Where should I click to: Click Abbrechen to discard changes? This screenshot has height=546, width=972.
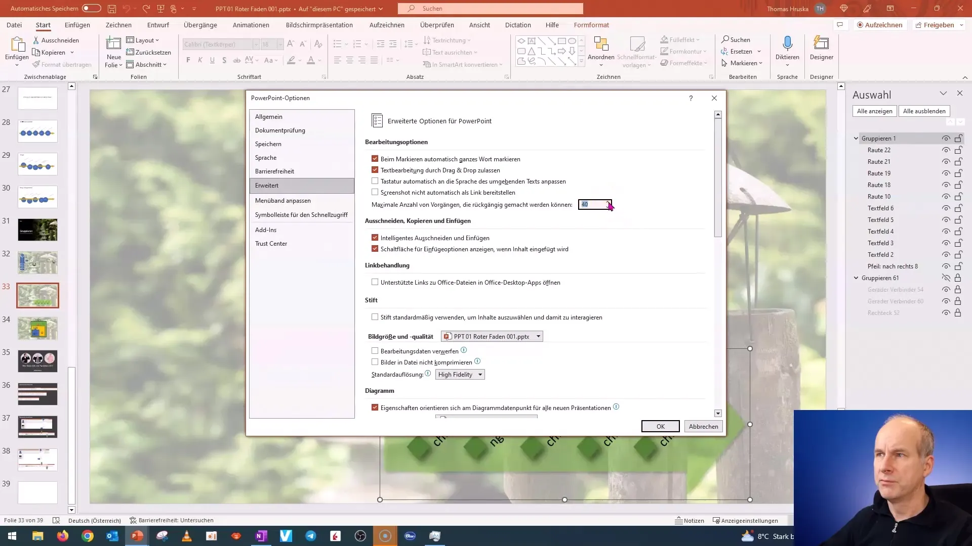[704, 426]
